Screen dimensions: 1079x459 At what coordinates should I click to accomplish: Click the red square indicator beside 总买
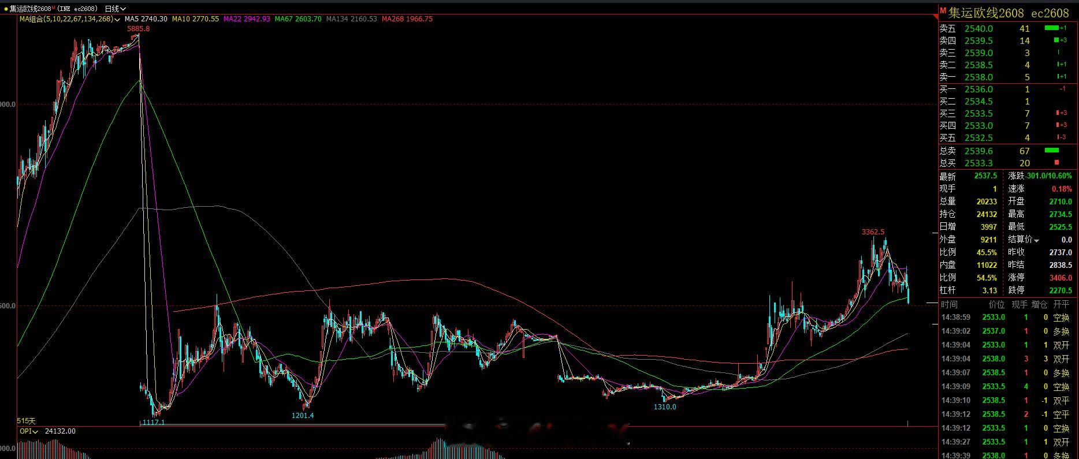tap(1057, 163)
